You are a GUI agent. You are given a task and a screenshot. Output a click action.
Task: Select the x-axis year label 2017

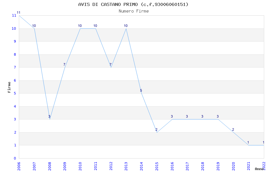click(187, 166)
